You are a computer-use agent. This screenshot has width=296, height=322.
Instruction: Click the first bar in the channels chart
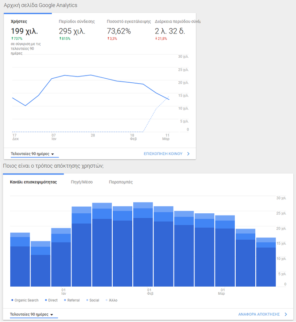coord(20,259)
